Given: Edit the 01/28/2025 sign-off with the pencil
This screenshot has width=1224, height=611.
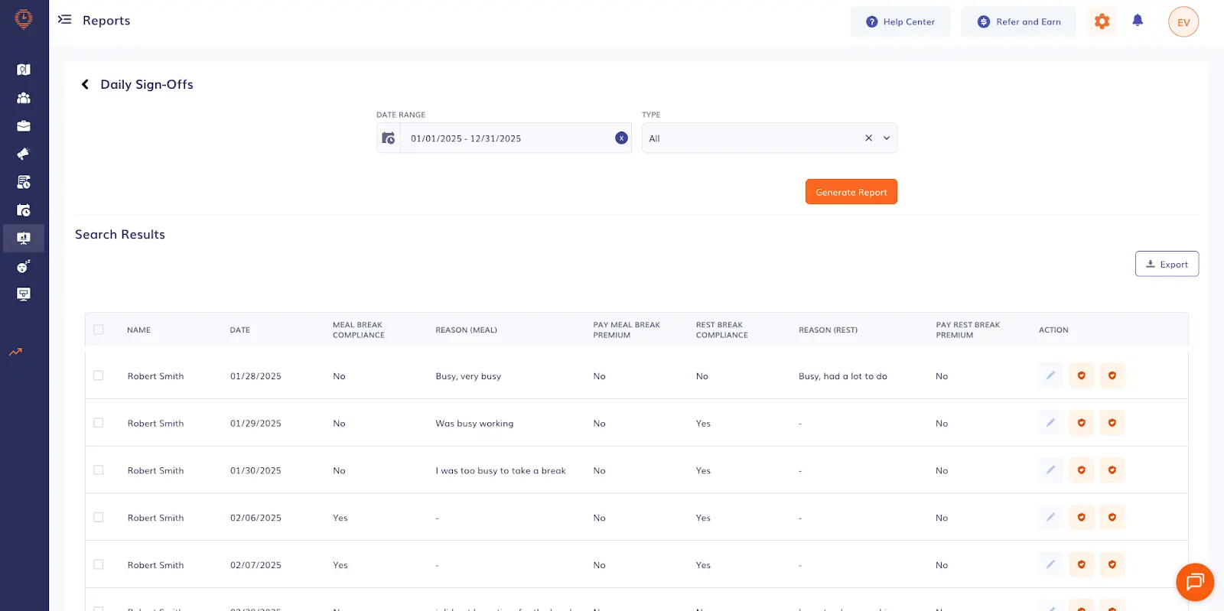Looking at the screenshot, I should [1050, 375].
